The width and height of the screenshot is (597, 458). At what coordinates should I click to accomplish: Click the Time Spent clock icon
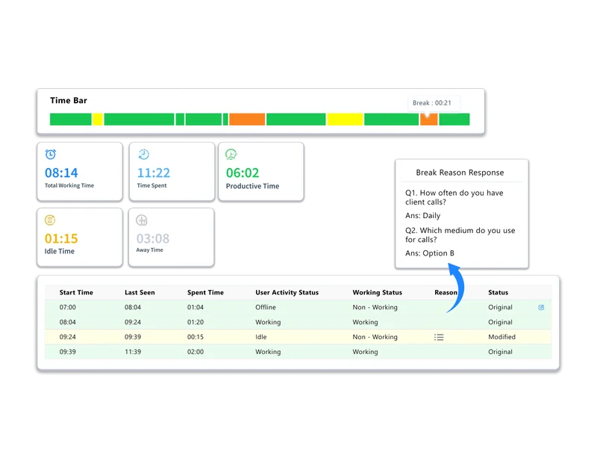[x=143, y=155]
